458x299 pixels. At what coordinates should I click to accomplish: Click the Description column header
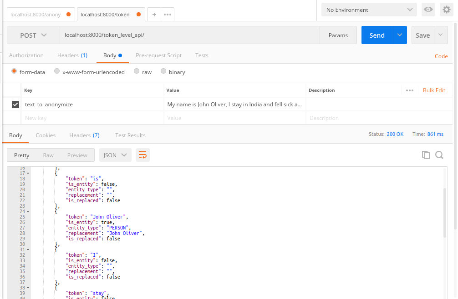click(321, 90)
